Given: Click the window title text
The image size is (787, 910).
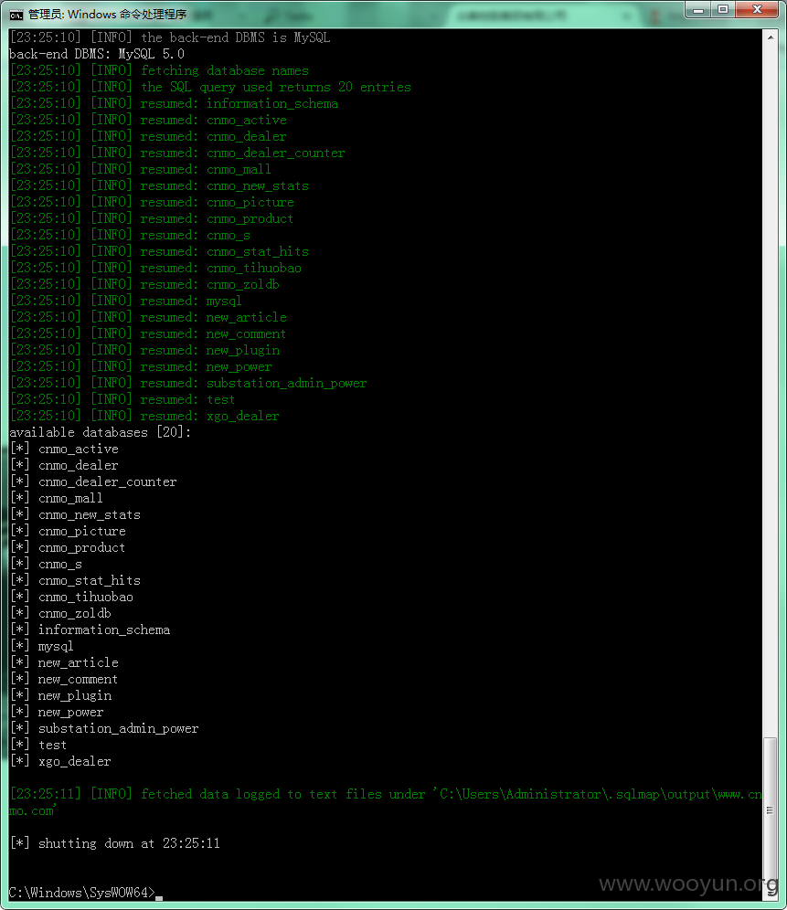Looking at the screenshot, I should [x=108, y=15].
